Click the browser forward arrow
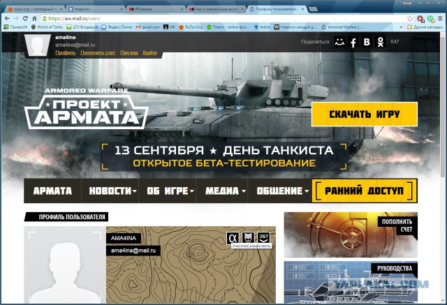The image size is (447, 305). [x=16, y=19]
